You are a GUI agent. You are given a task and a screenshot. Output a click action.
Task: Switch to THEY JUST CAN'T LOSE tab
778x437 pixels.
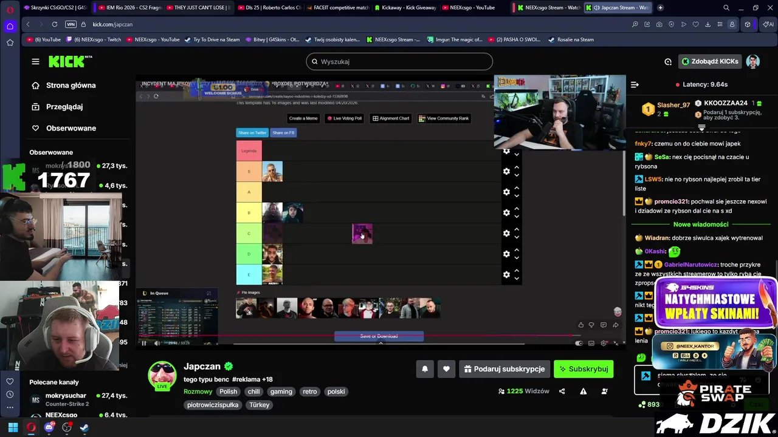[198, 7]
